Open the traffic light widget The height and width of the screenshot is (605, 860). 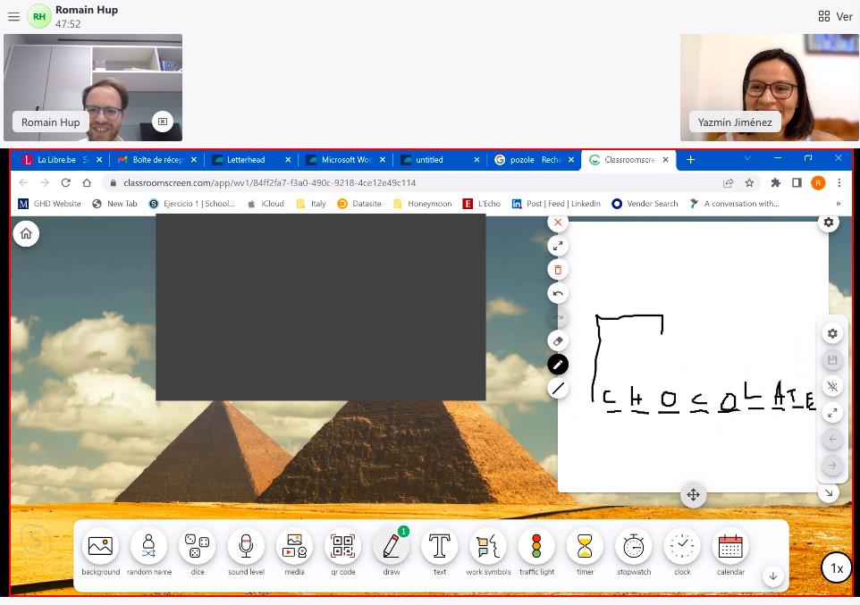[536, 546]
